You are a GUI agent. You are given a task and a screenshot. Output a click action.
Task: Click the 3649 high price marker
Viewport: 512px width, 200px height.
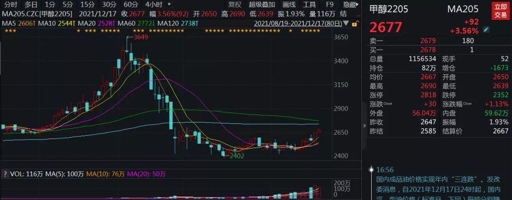pyautogui.click(x=141, y=37)
